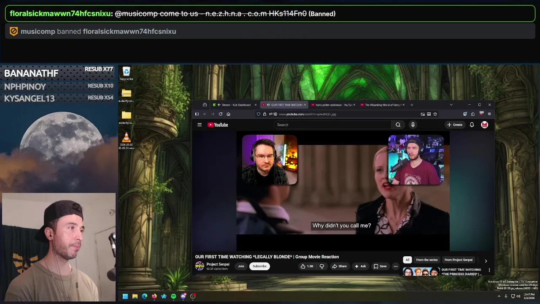Click the video player showing captions
Screen dimensions: 540x304
click(x=343, y=192)
